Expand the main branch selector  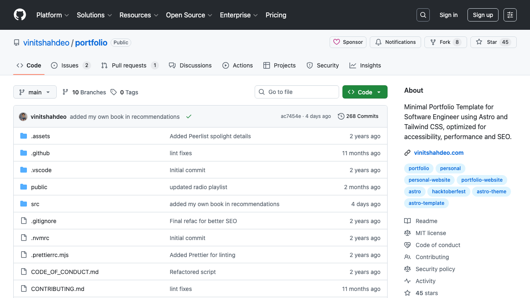35,92
